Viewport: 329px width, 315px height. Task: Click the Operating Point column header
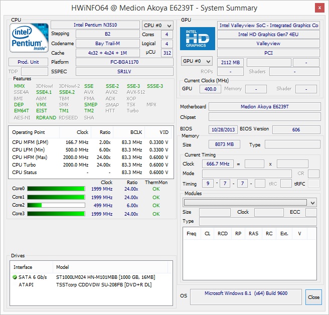34,132
